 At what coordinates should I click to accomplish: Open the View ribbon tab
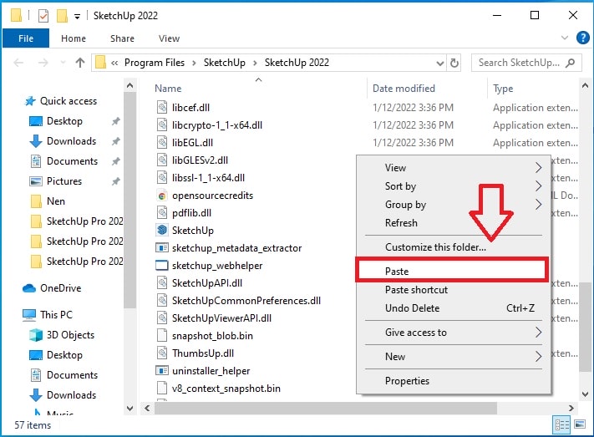169,38
